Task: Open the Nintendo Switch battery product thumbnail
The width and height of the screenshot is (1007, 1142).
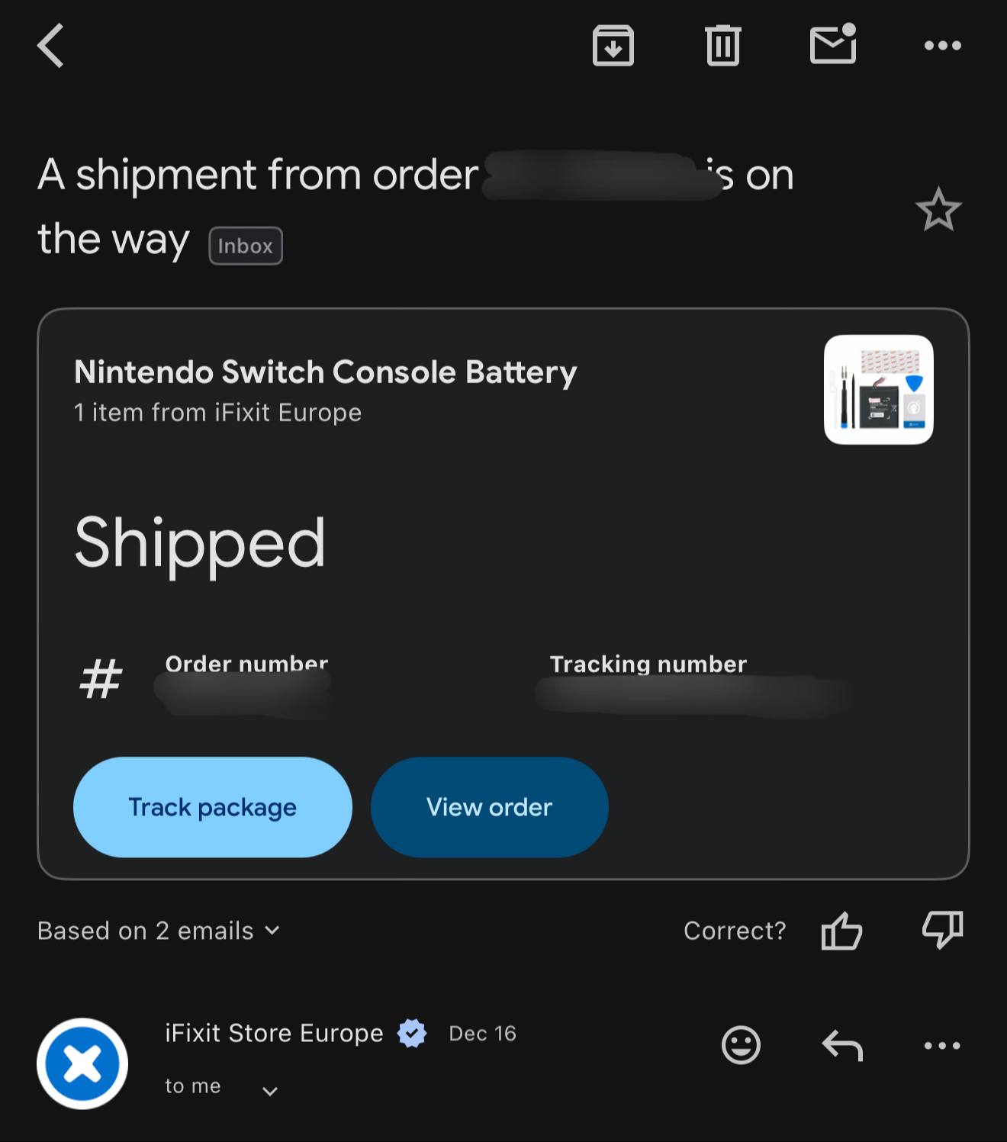Action: [x=878, y=390]
